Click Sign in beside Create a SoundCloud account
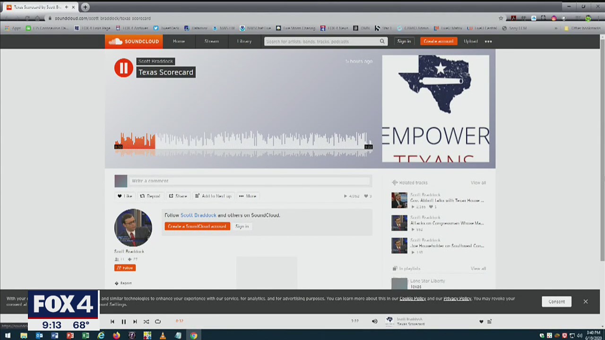This screenshot has height=340, width=605. coord(242,227)
